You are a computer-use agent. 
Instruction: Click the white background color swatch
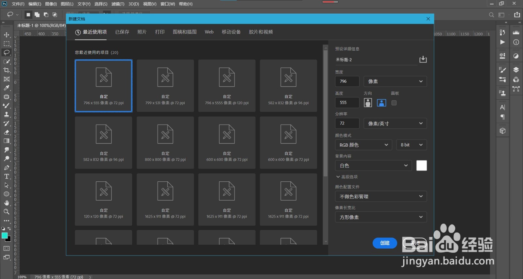422,166
